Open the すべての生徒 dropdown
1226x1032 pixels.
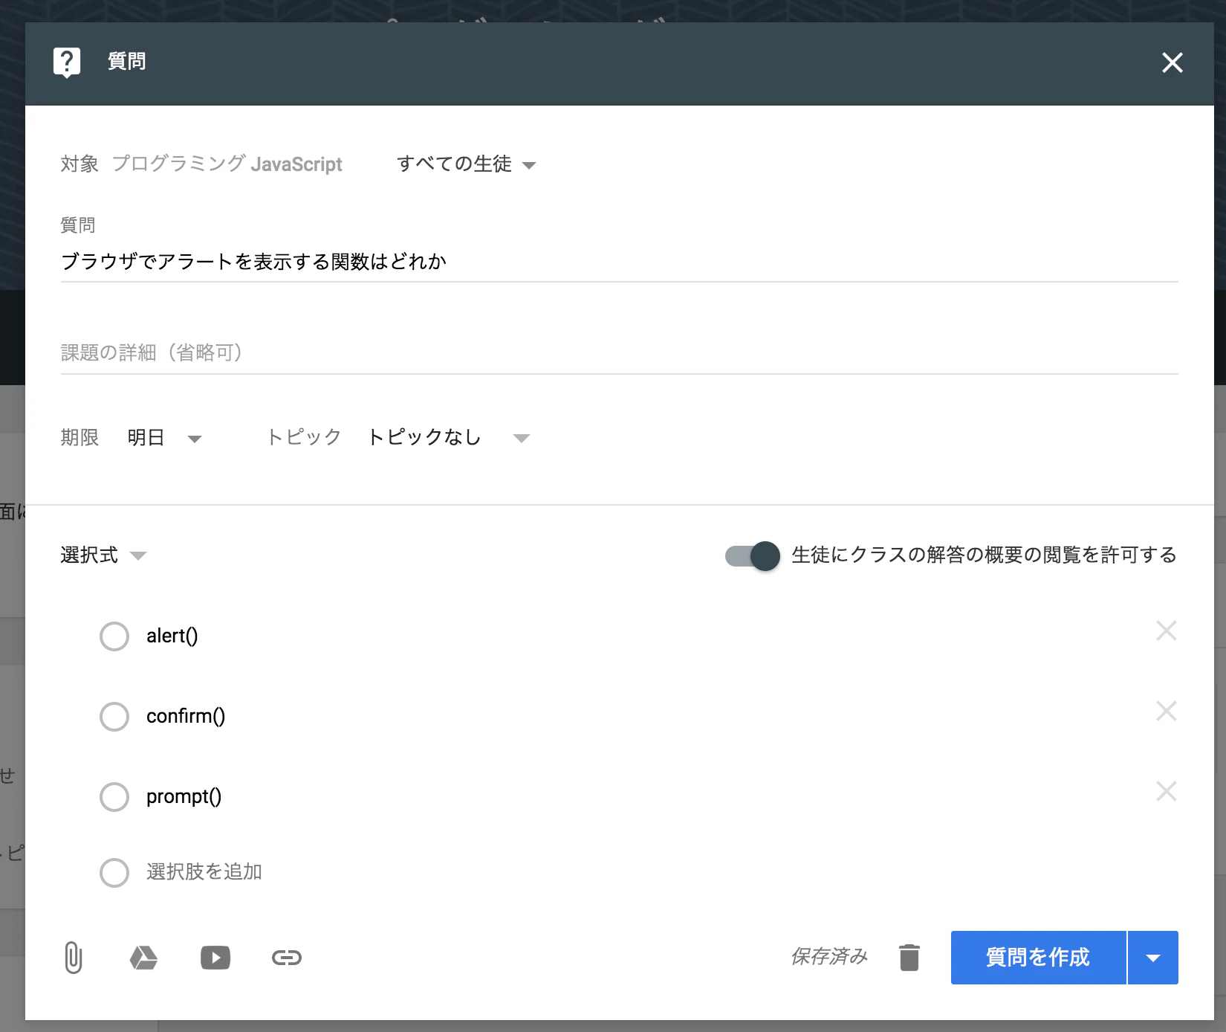point(466,164)
